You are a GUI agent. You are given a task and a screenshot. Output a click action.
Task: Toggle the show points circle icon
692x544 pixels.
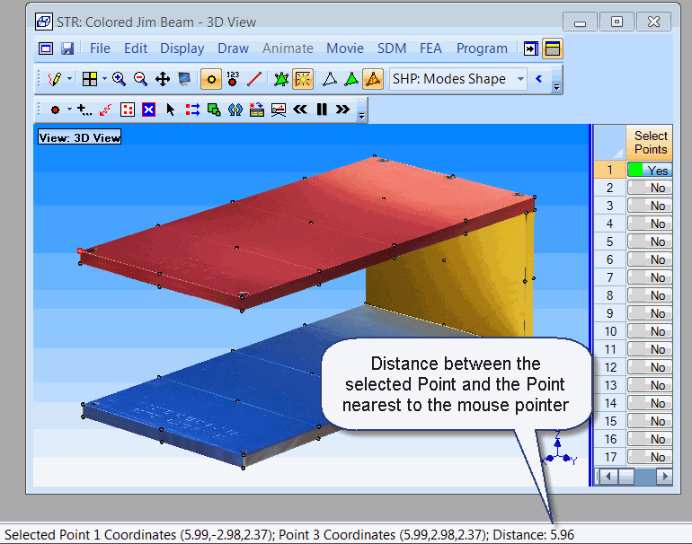click(211, 79)
